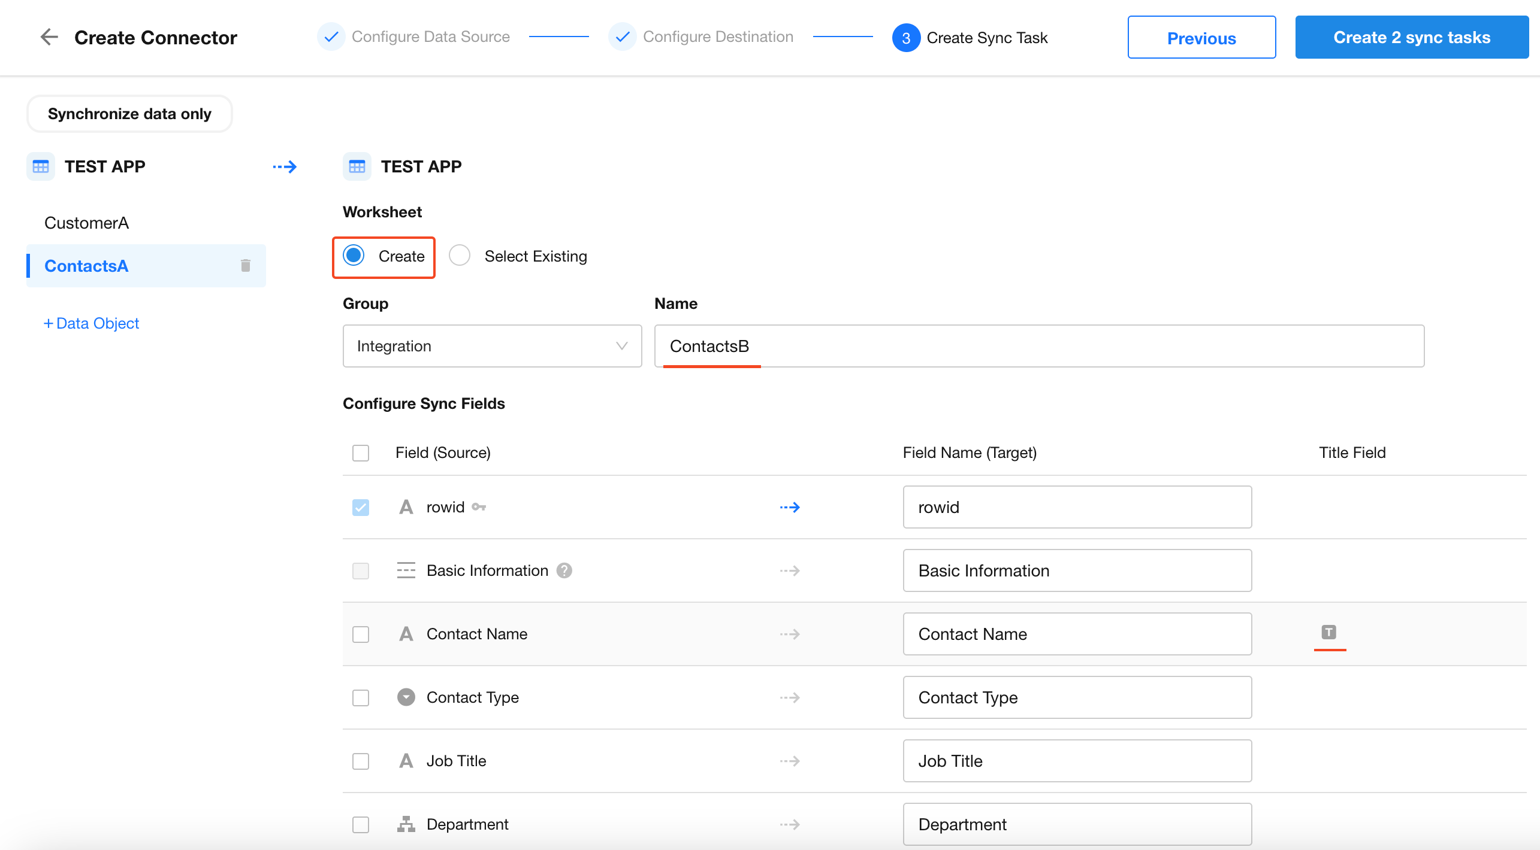Select the Create worksheet radio button

354,256
